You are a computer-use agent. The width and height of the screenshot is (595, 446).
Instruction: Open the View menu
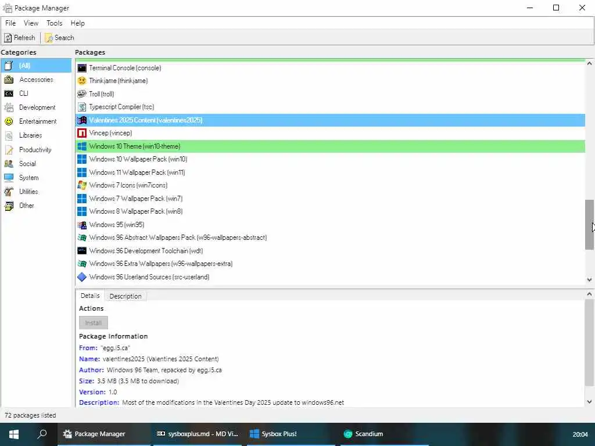click(x=31, y=23)
